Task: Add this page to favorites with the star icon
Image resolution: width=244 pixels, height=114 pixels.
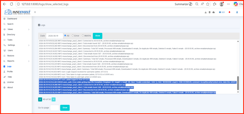Action: pyautogui.click(x=208, y=4)
